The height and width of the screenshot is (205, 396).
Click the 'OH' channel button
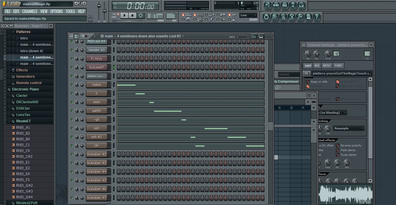97,146
